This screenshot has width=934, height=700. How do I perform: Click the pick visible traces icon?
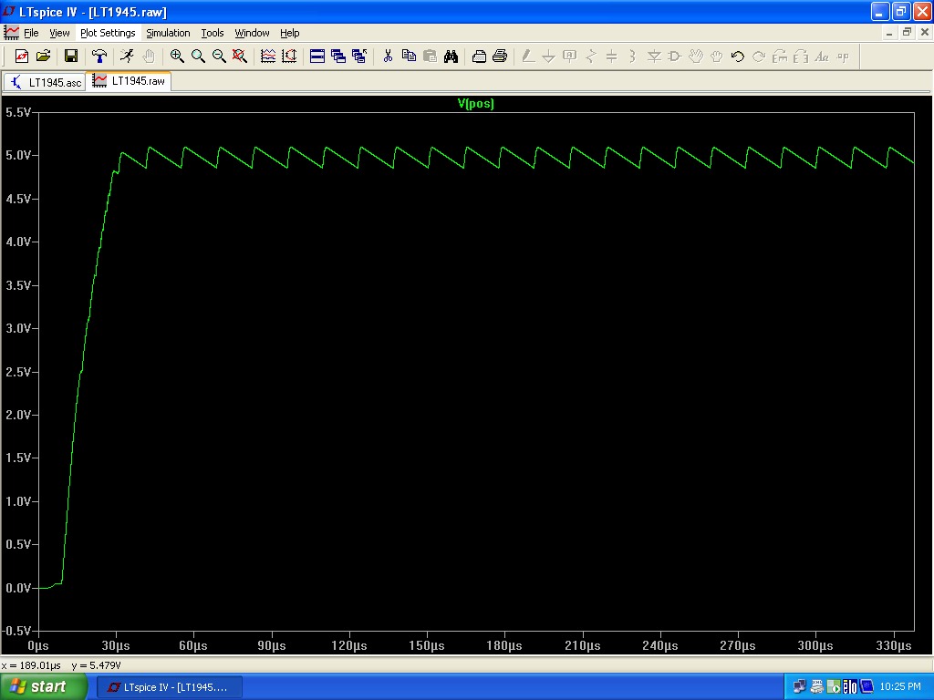point(268,56)
